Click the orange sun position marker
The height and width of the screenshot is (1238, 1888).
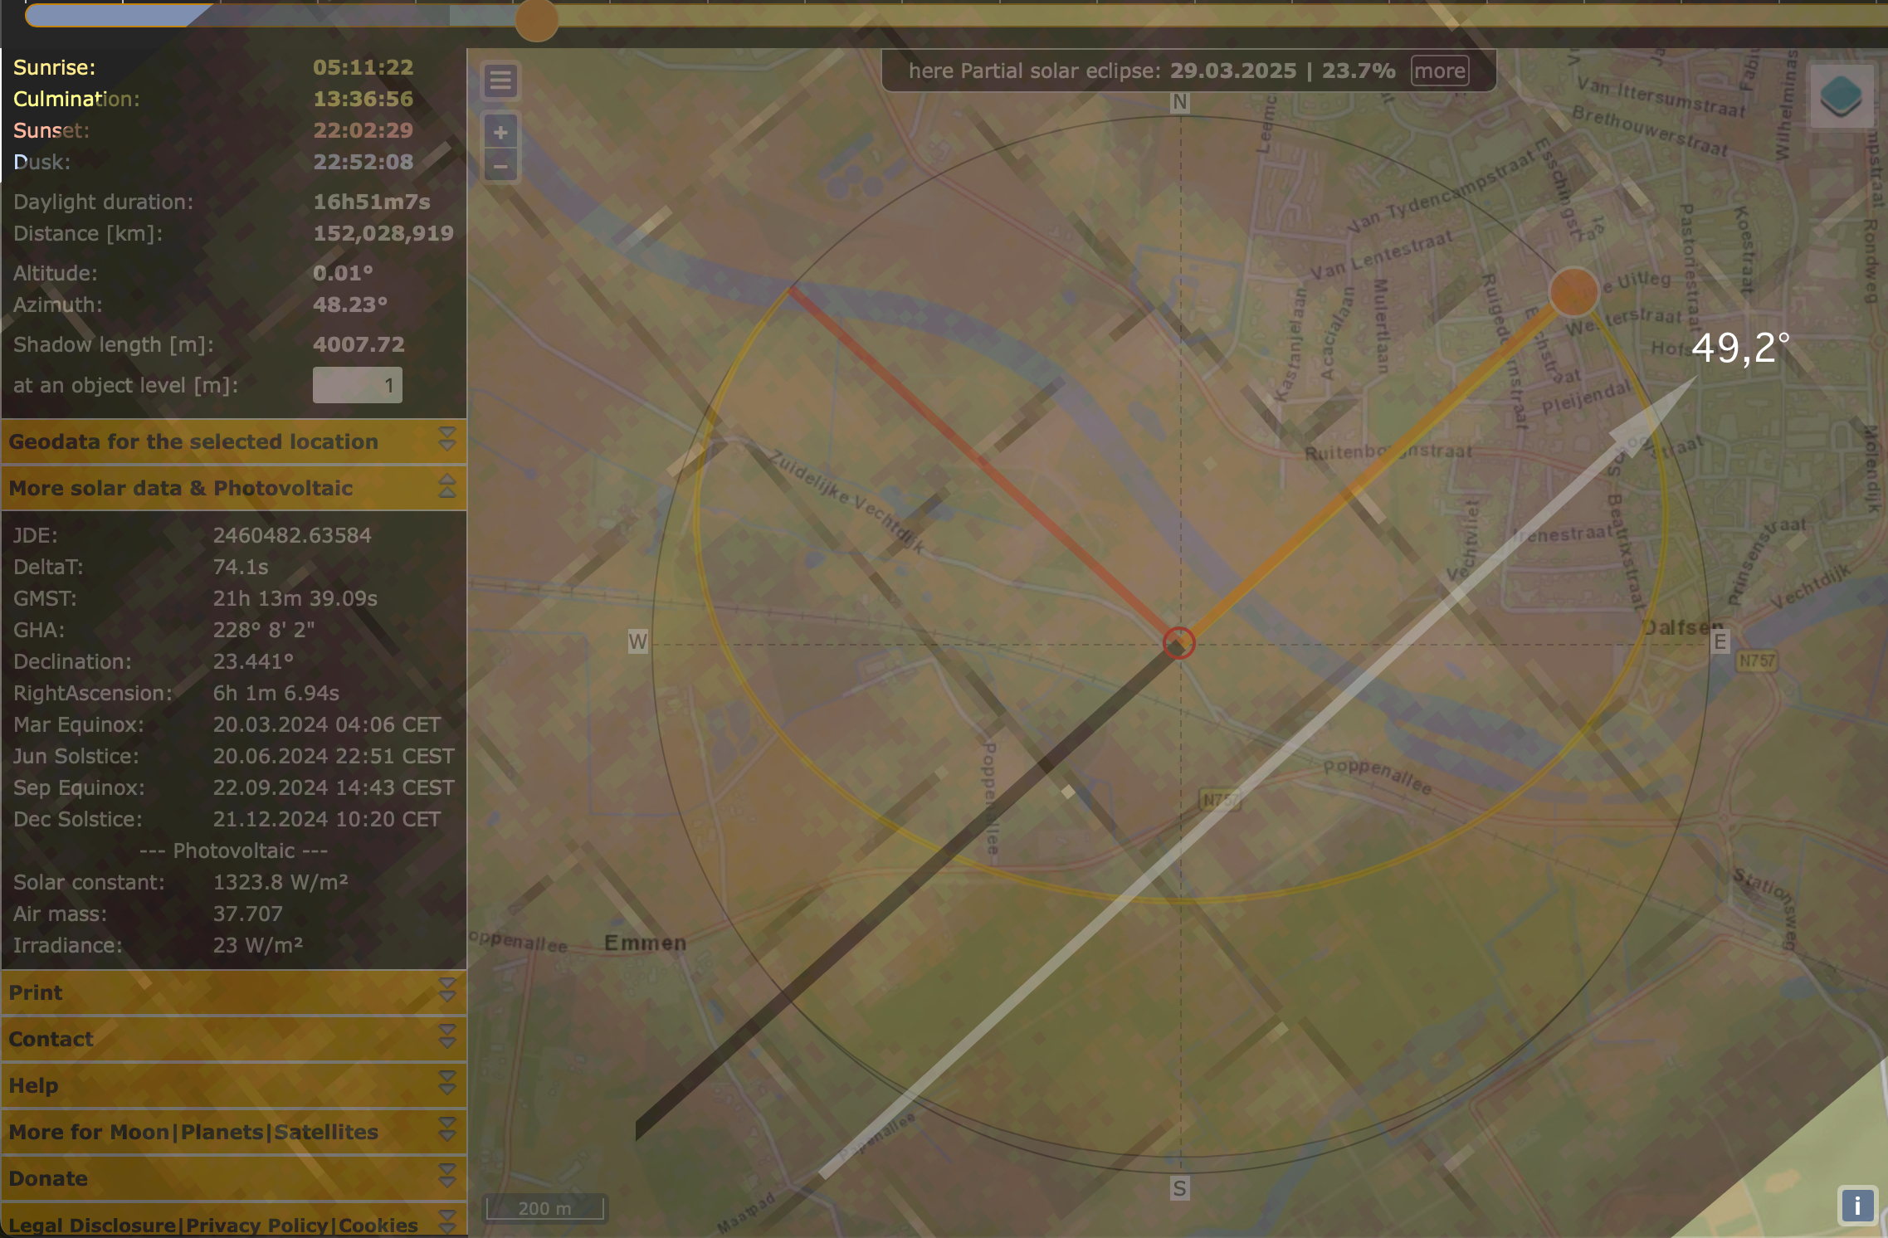coord(1573,291)
